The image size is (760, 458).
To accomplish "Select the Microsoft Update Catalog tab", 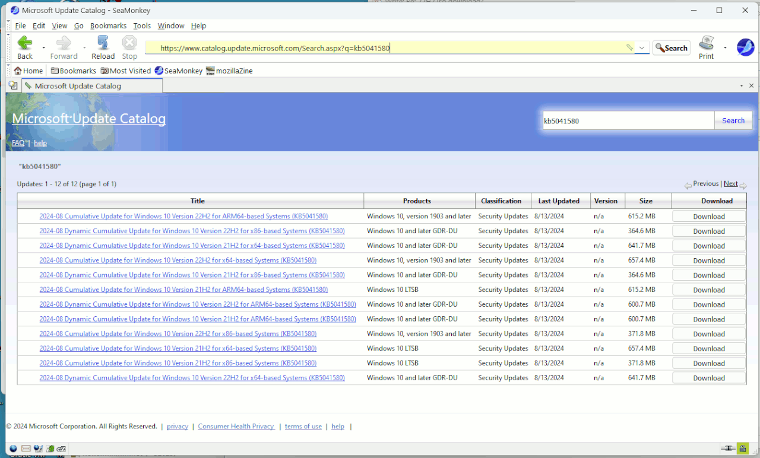I will (x=92, y=85).
